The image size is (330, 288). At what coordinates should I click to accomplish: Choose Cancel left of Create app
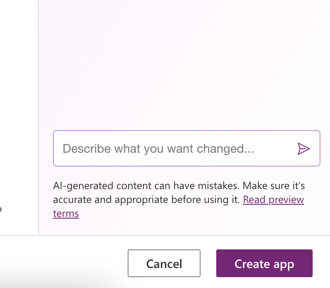pyautogui.click(x=164, y=263)
